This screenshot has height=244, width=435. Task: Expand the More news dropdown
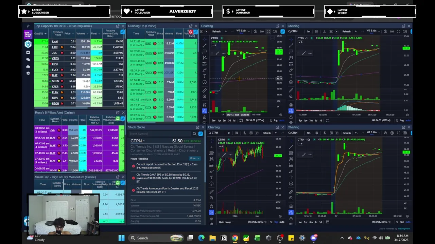(194, 158)
